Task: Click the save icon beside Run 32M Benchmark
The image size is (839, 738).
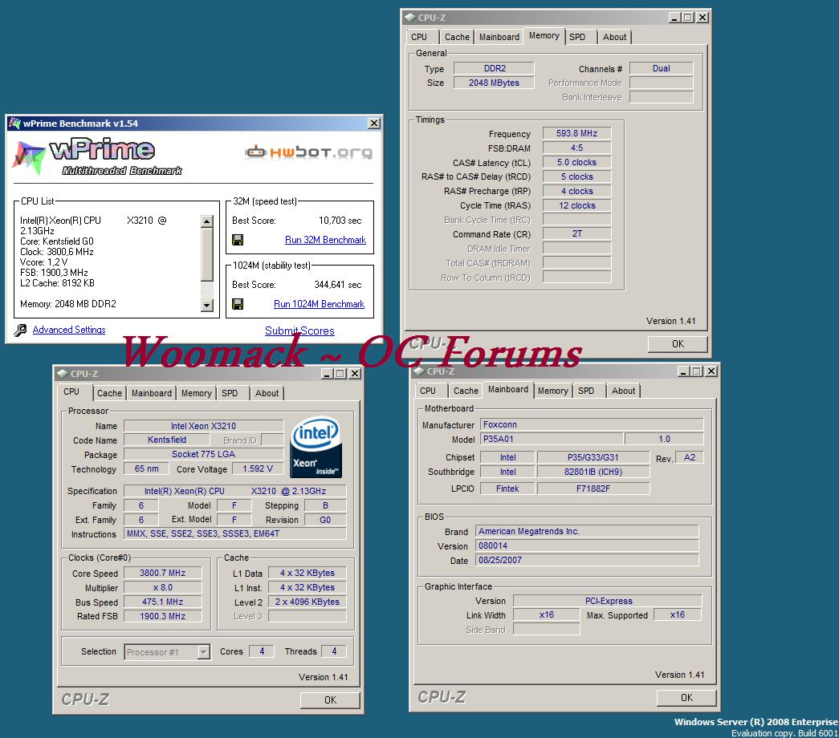Action: (238, 240)
